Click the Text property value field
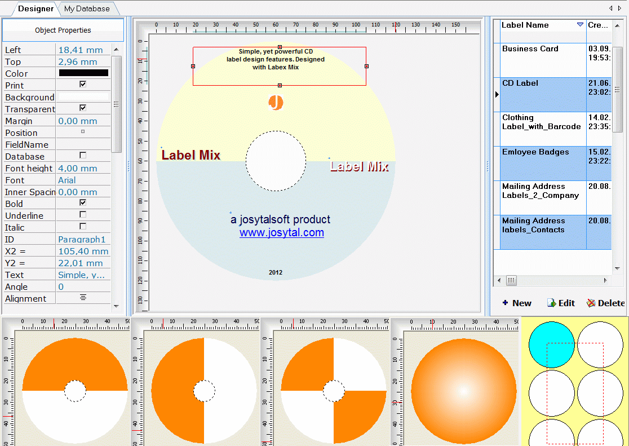This screenshot has height=446, width=629. click(x=83, y=275)
